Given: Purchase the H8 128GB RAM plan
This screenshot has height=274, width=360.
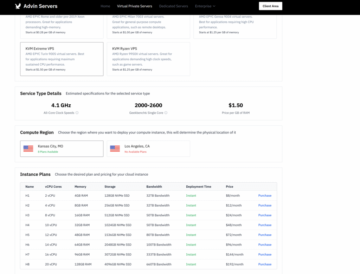Looking at the screenshot, I should 265,265.
